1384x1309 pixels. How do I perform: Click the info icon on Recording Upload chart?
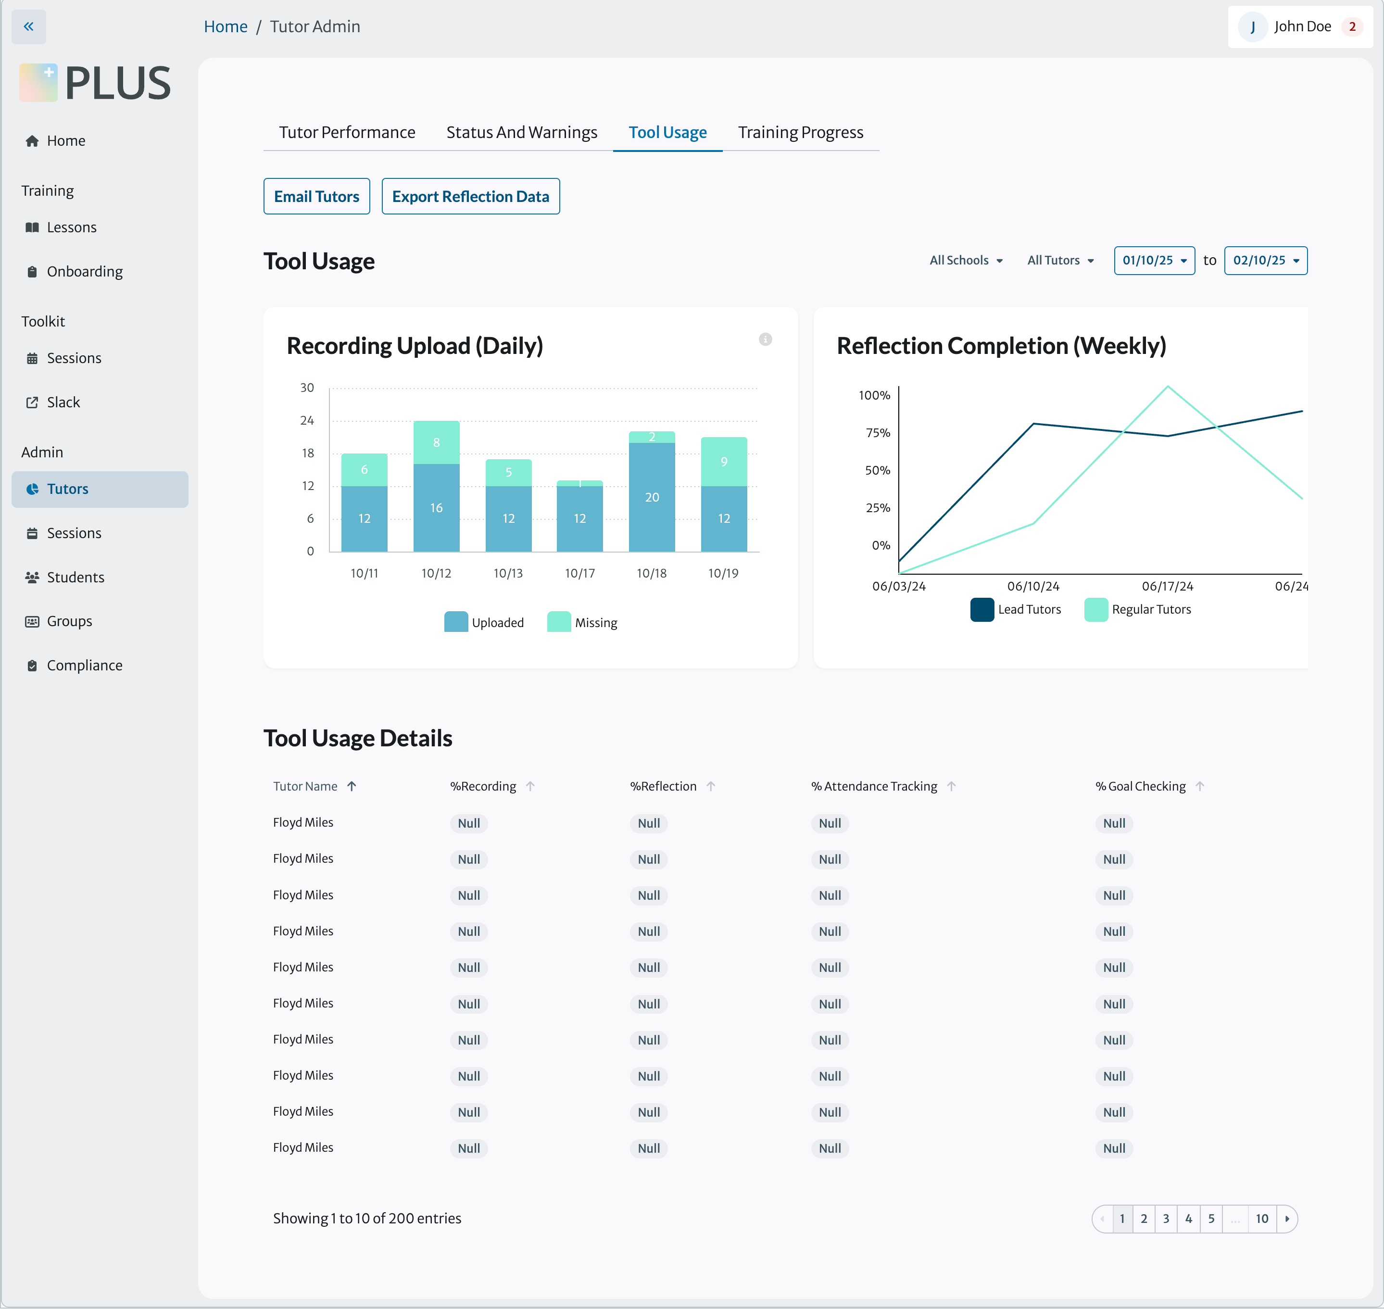[765, 339]
